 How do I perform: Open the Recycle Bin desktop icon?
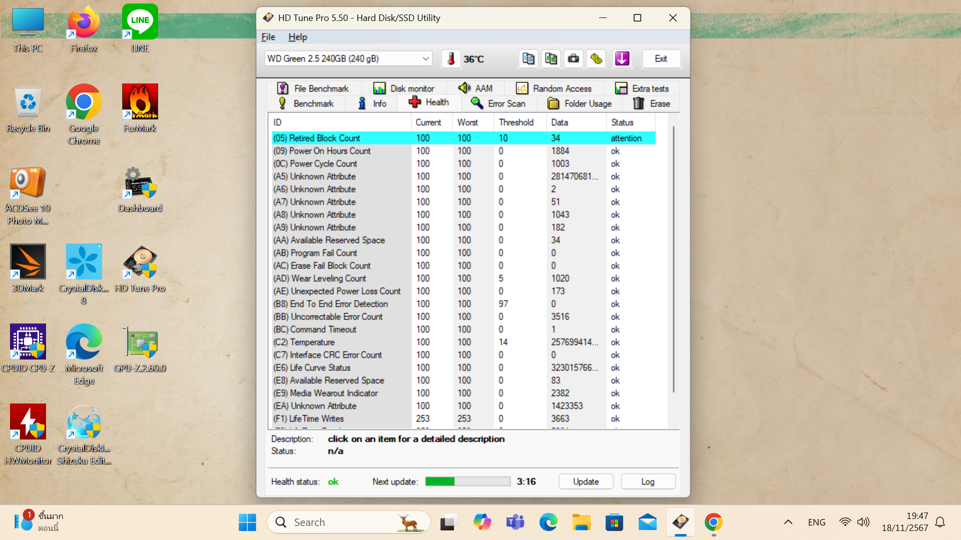pyautogui.click(x=28, y=108)
